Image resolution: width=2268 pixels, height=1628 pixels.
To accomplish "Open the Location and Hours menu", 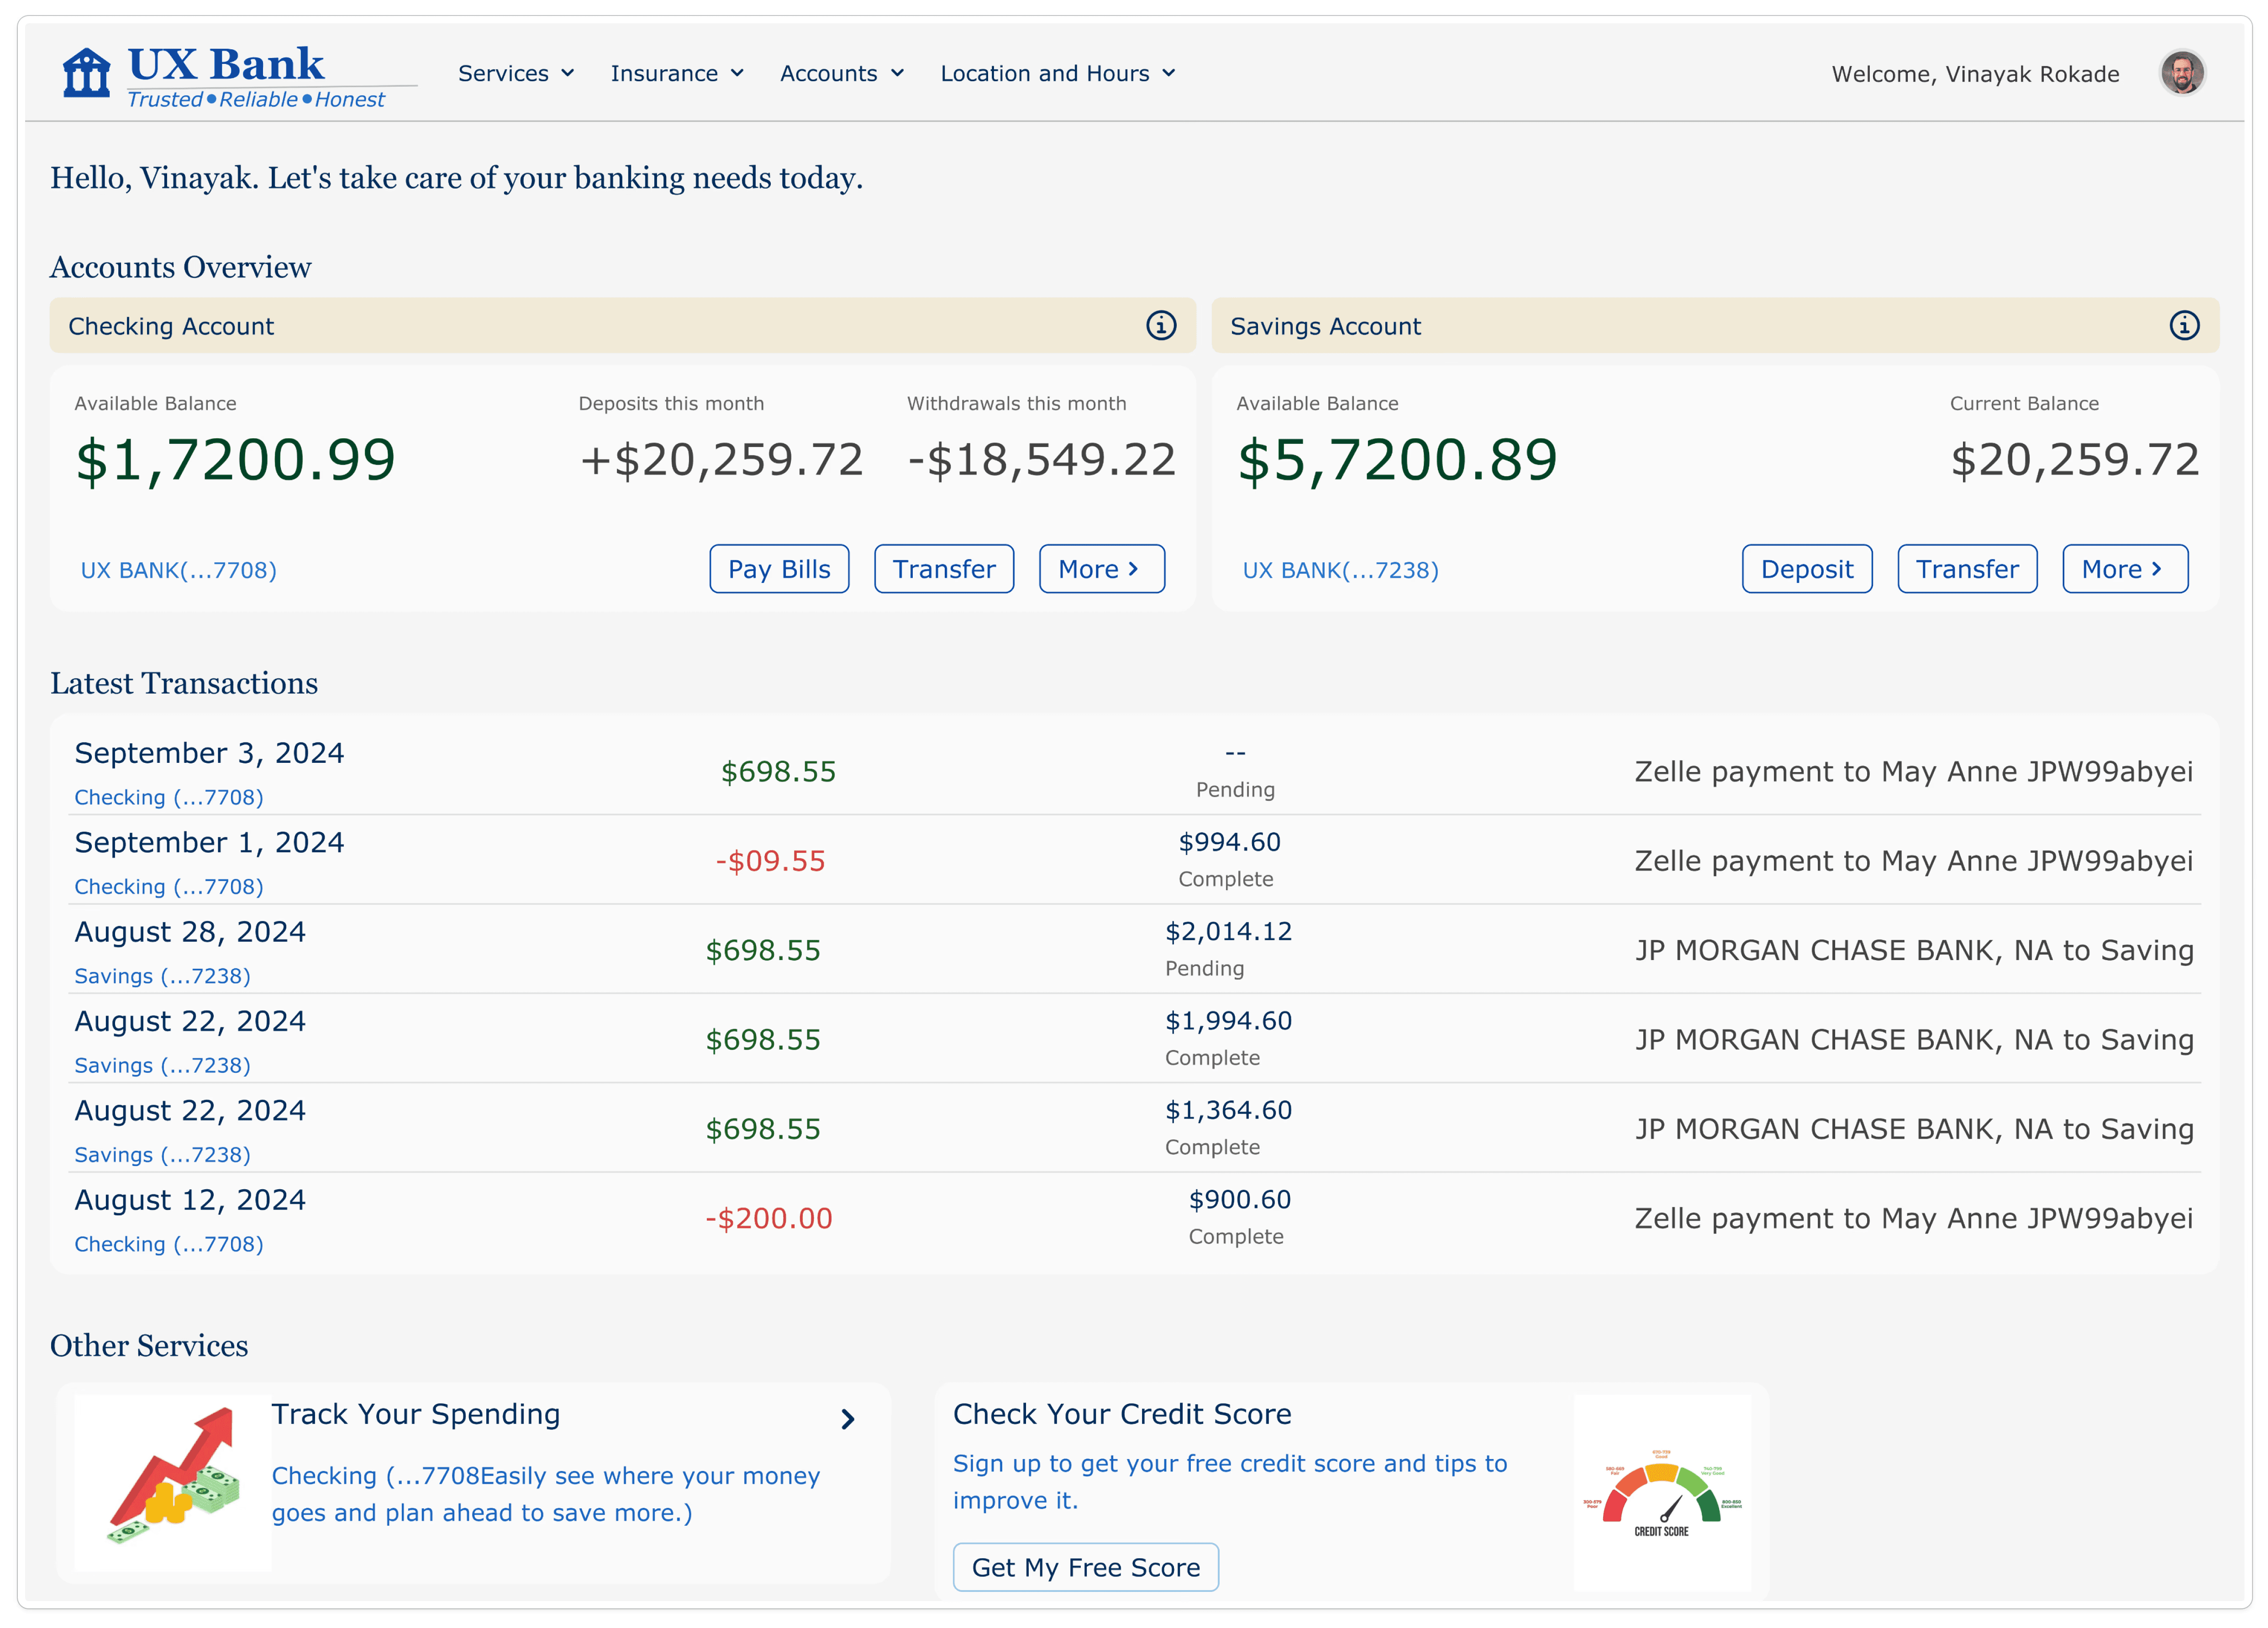I will click(x=1058, y=73).
